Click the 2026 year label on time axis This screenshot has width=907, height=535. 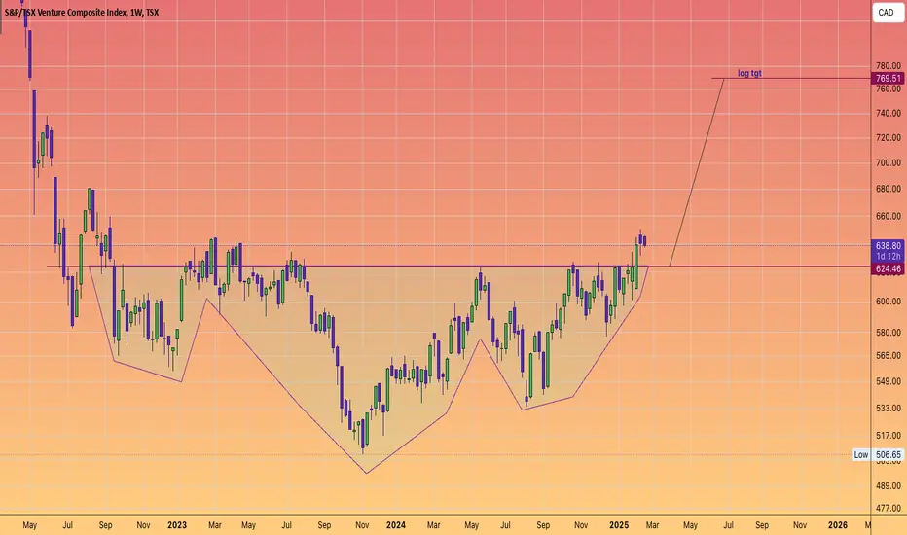click(838, 525)
